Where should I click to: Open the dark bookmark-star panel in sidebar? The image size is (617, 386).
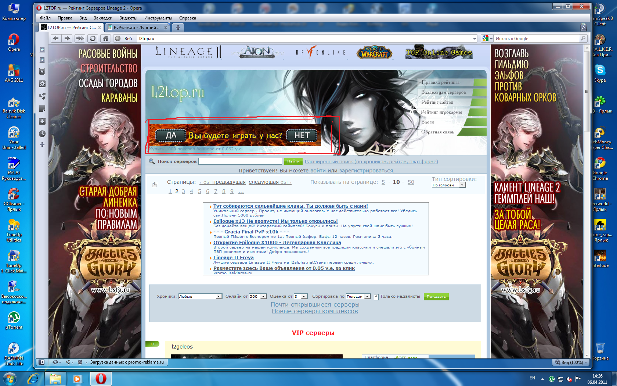click(42, 72)
